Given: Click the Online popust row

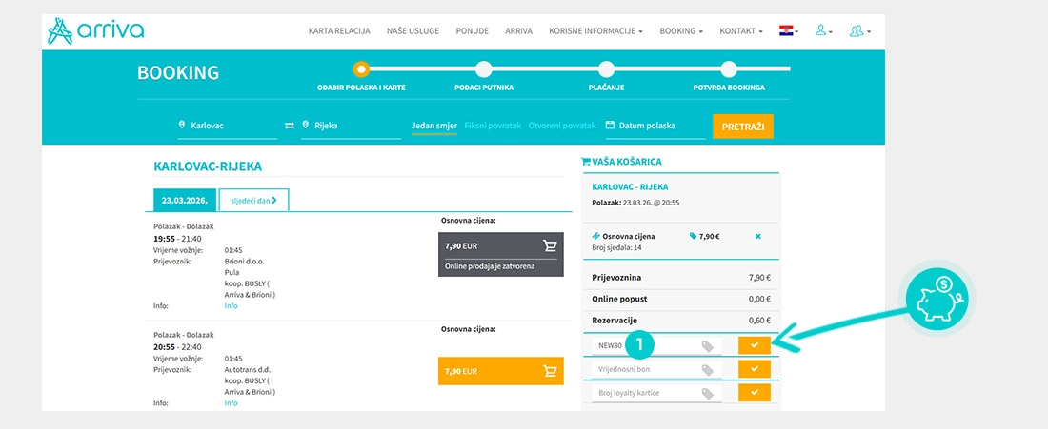Looking at the screenshot, I should (681, 299).
